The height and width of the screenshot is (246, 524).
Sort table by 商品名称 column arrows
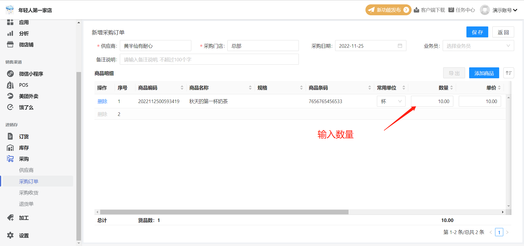[250, 88]
